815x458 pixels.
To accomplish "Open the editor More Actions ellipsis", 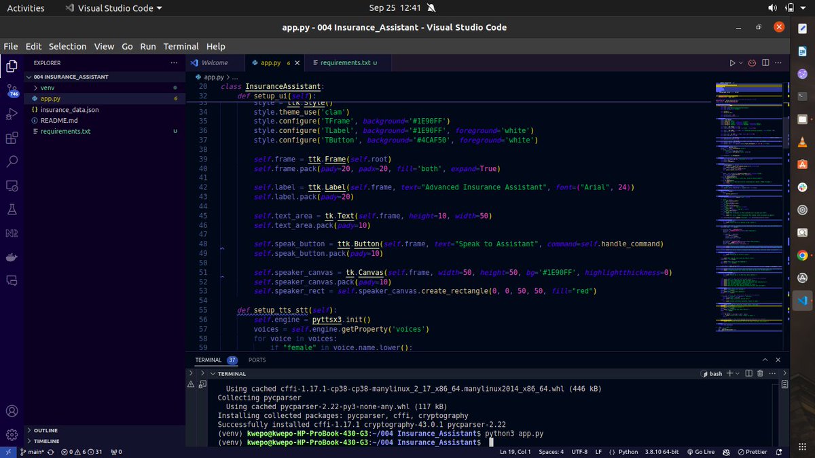I will pyautogui.click(x=780, y=62).
